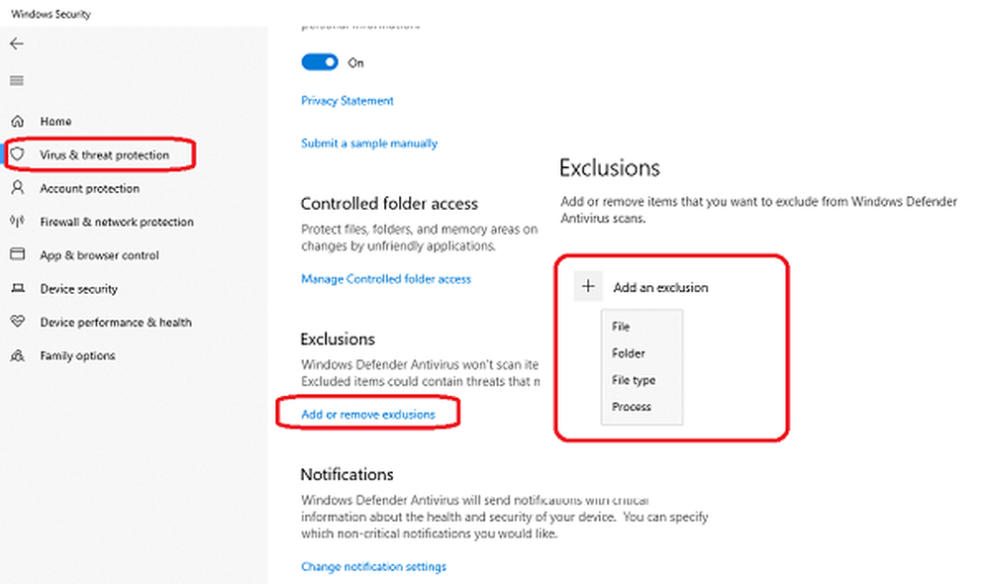Screen dimensions: 990x584
Task: Click the plus icon beside Add an exclusion
Action: 588,287
